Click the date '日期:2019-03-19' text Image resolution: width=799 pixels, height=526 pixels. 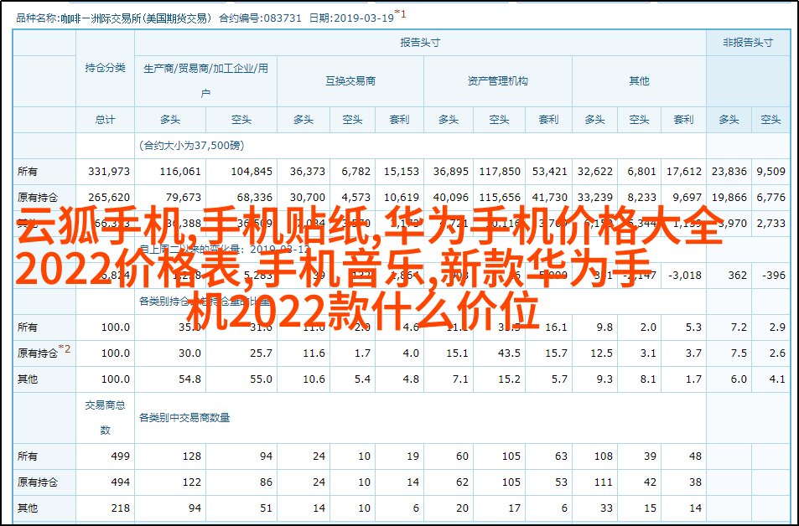point(351,18)
